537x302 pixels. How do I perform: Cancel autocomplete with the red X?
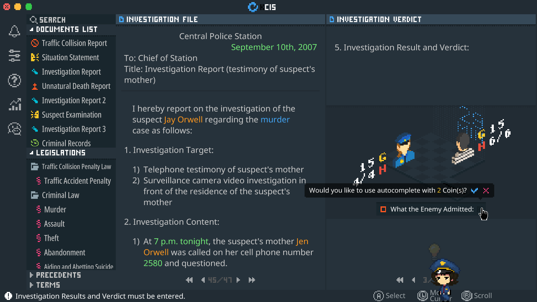(486, 190)
